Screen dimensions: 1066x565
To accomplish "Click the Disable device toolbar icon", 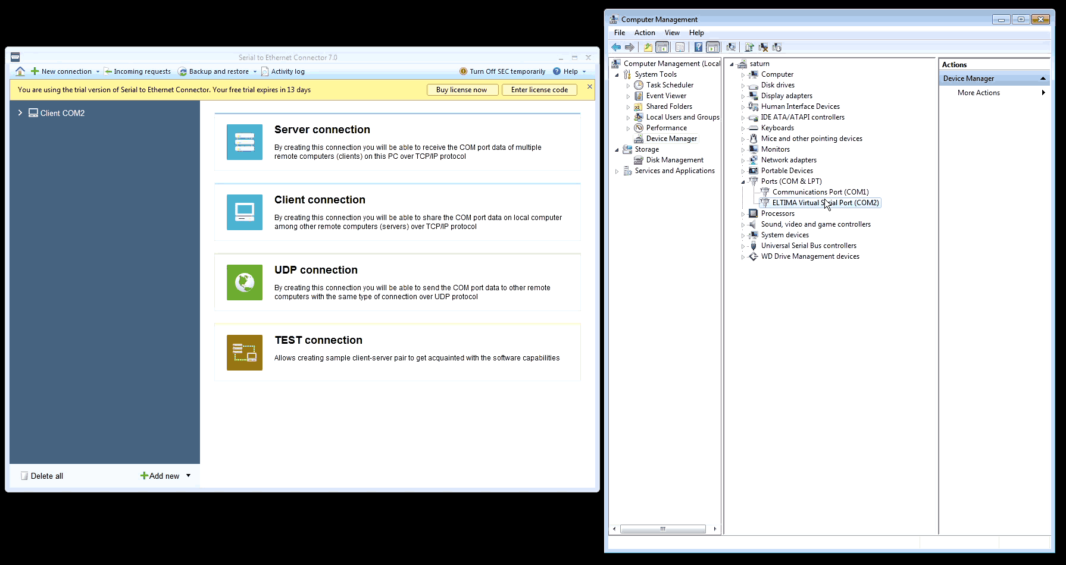I will click(x=777, y=48).
